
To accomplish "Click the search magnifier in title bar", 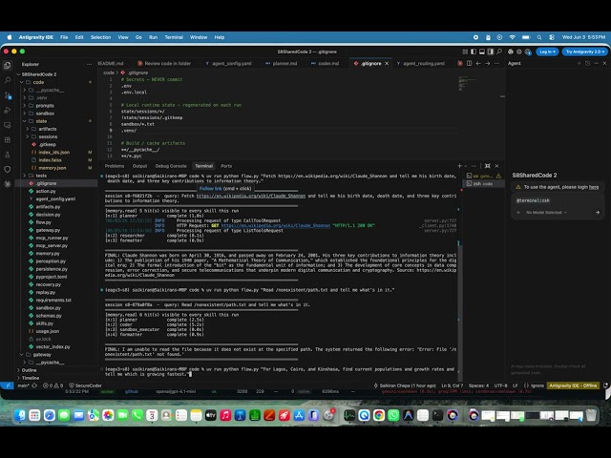I will [499, 52].
